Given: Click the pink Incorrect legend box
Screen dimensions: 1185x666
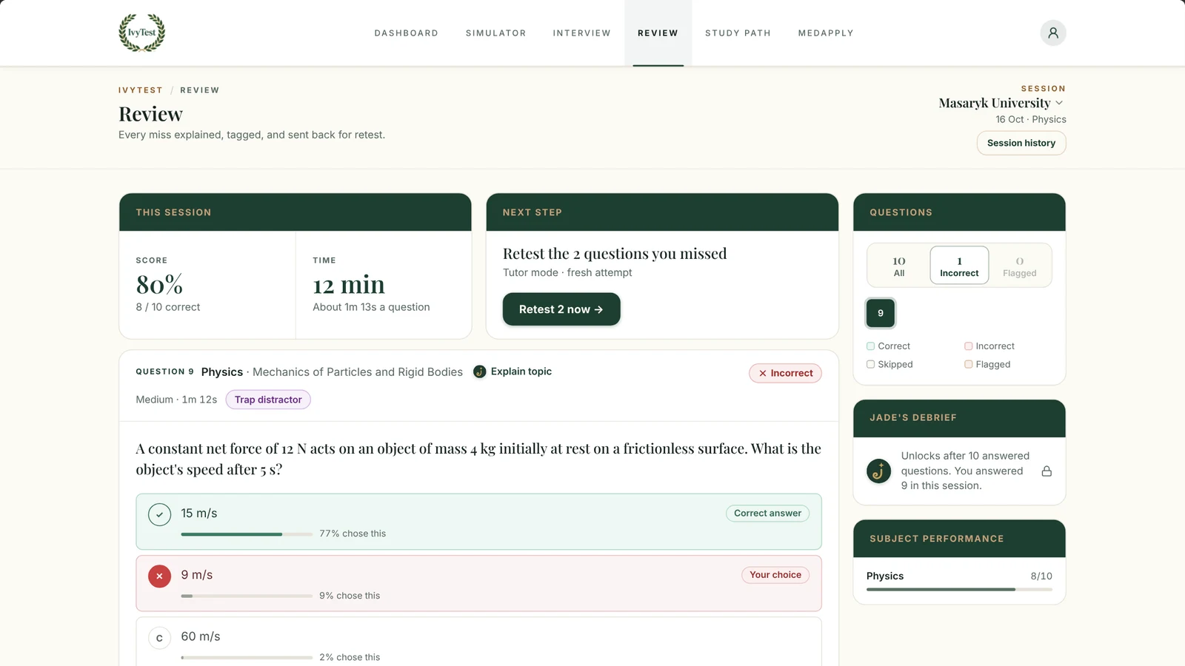Looking at the screenshot, I should coord(968,346).
